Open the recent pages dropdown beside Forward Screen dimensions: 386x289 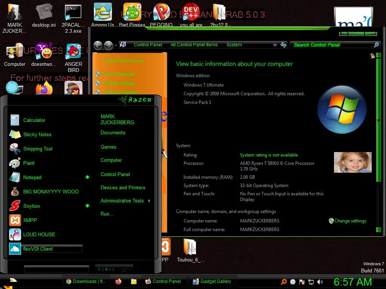(x=116, y=46)
